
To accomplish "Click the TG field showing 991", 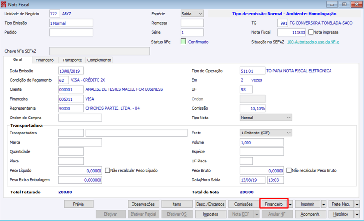I will (283, 23).
